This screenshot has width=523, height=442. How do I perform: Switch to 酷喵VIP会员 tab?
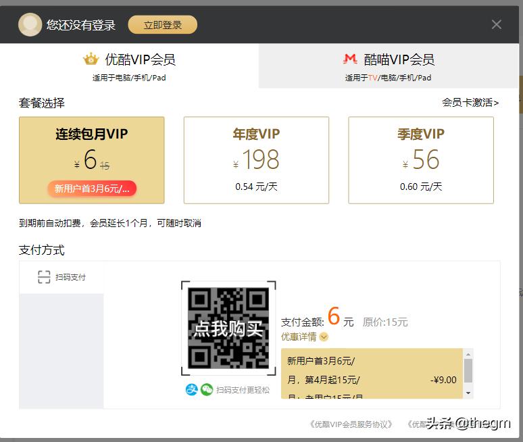pyautogui.click(x=389, y=66)
